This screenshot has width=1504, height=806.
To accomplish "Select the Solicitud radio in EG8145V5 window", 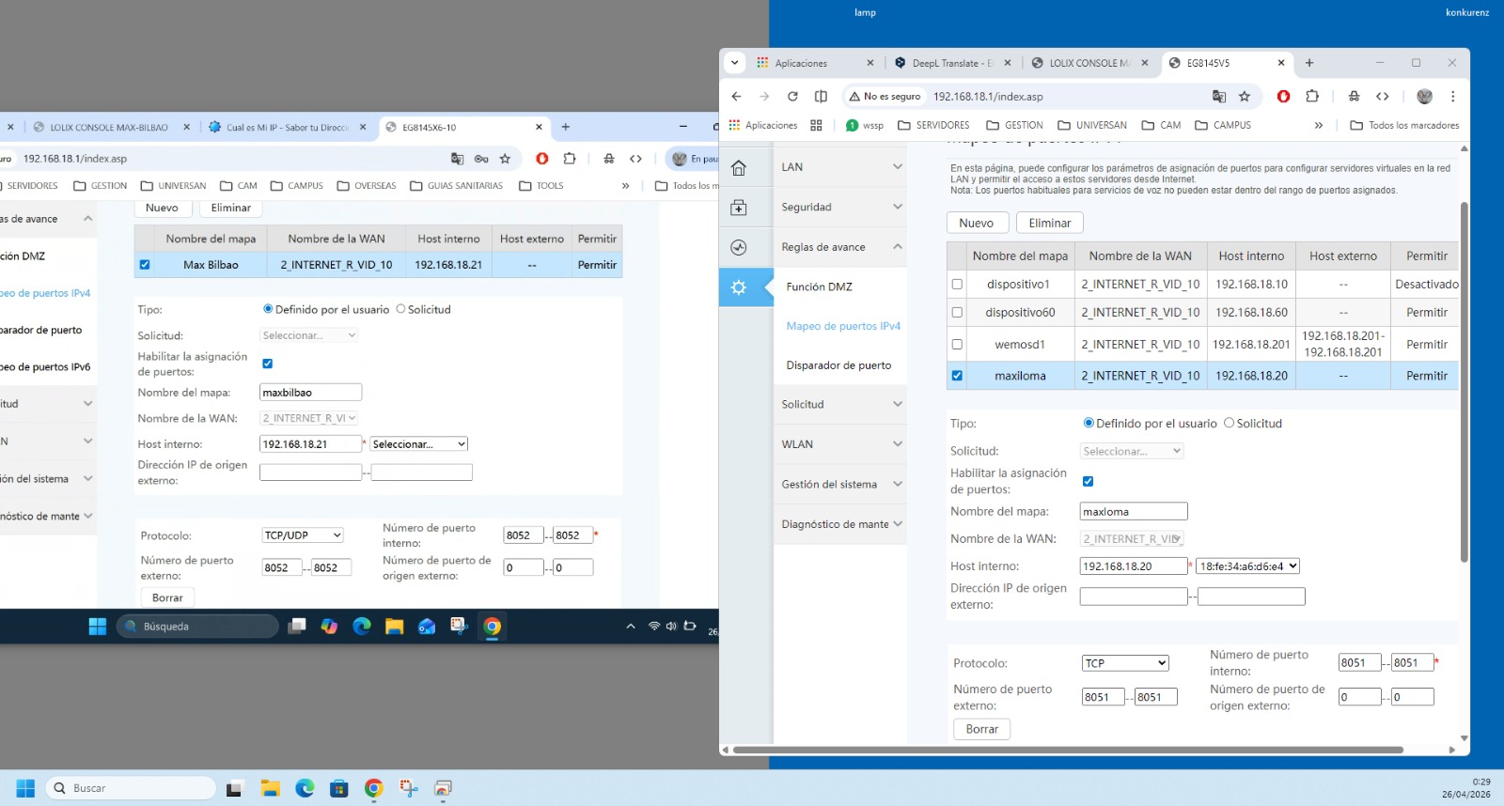I will tap(1229, 423).
